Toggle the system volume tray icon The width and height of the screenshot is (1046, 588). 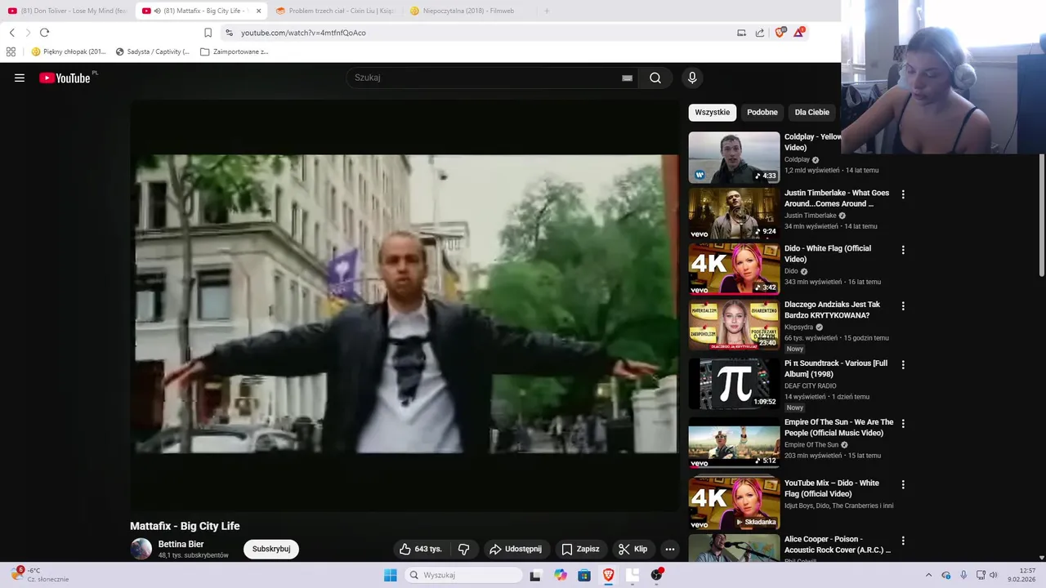[x=994, y=575]
